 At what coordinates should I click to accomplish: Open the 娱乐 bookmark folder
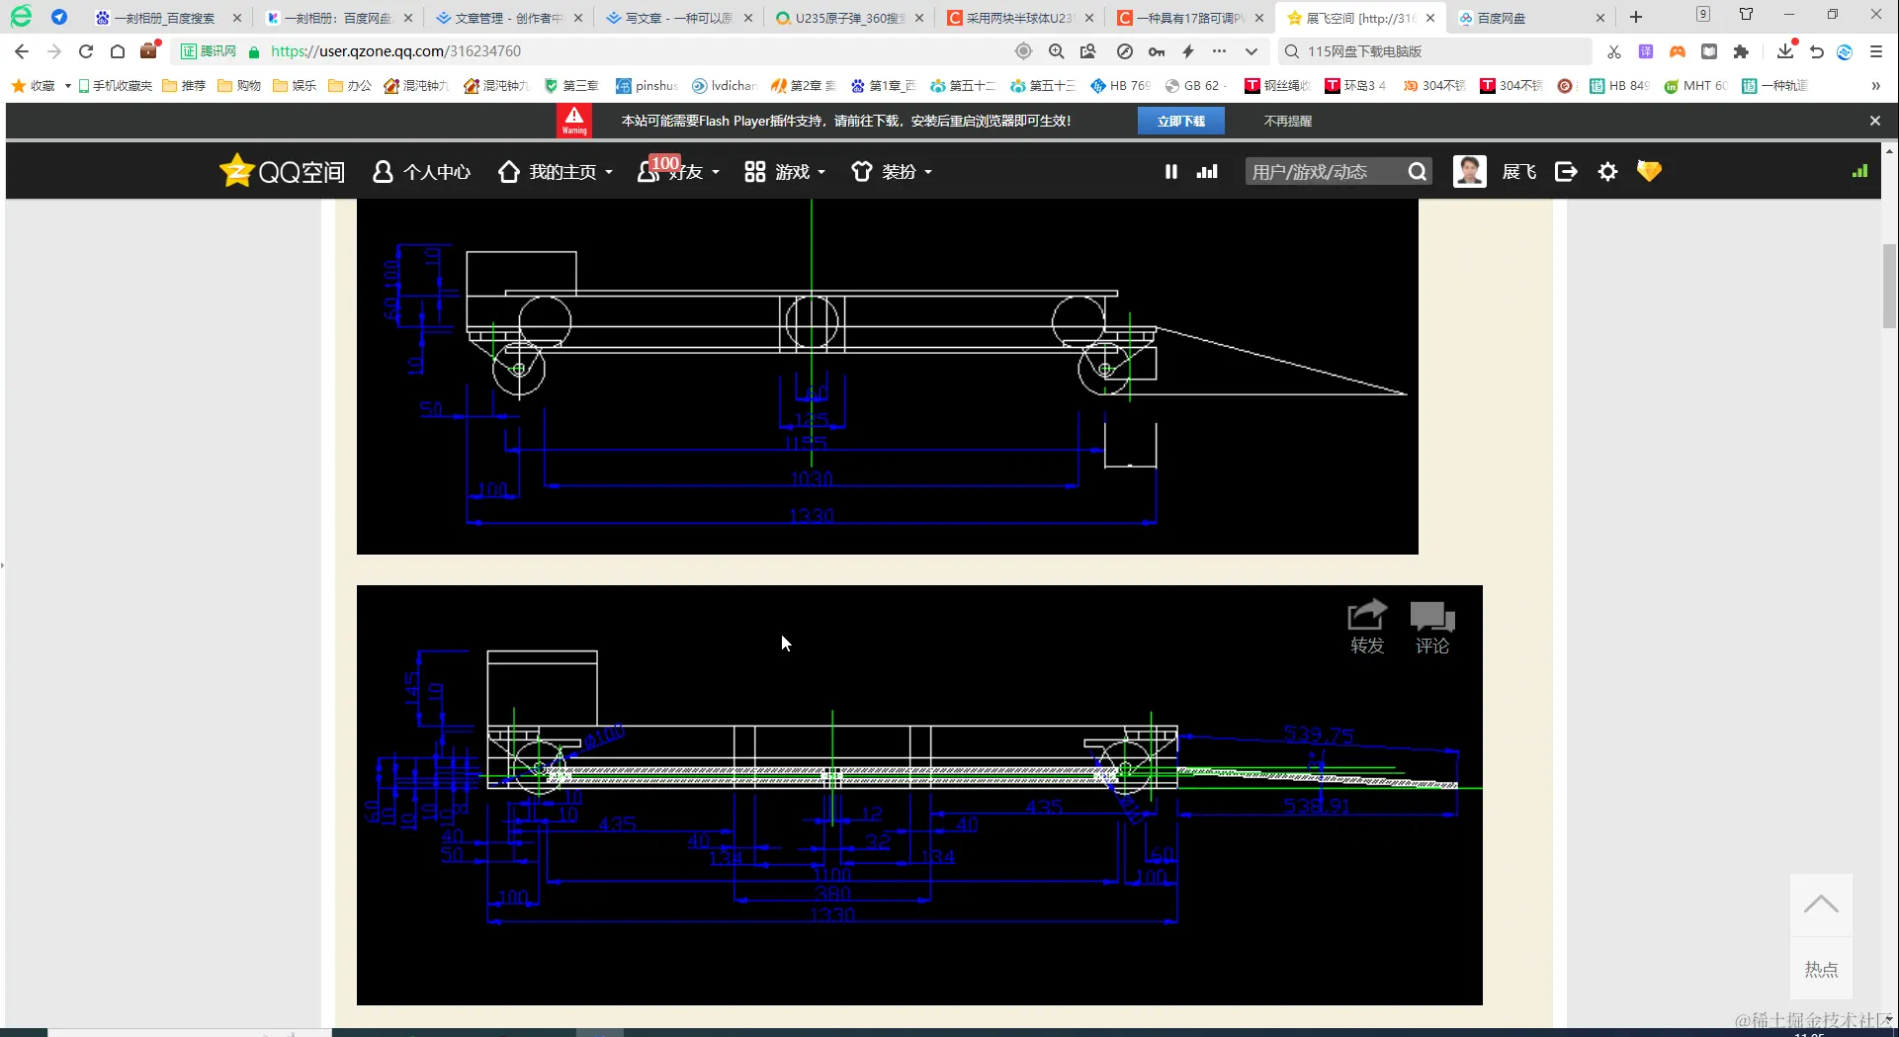[x=295, y=86]
